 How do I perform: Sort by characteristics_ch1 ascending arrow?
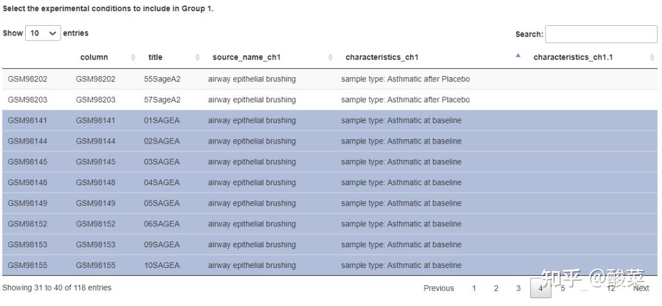click(518, 56)
